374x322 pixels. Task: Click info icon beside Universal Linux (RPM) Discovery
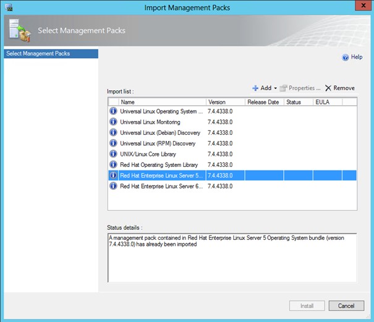click(113, 143)
